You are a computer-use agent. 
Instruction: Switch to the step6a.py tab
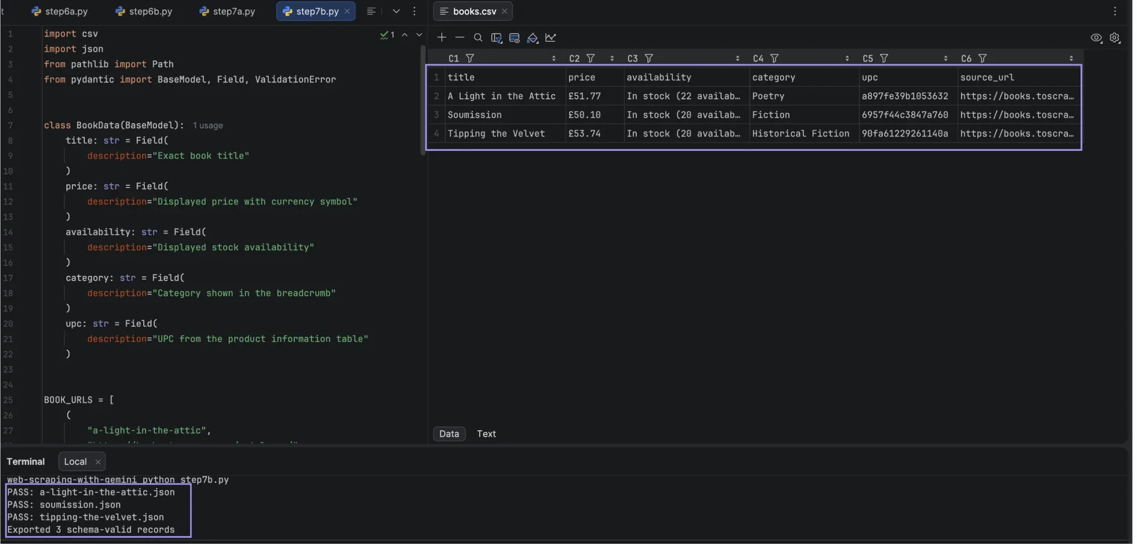click(60, 11)
